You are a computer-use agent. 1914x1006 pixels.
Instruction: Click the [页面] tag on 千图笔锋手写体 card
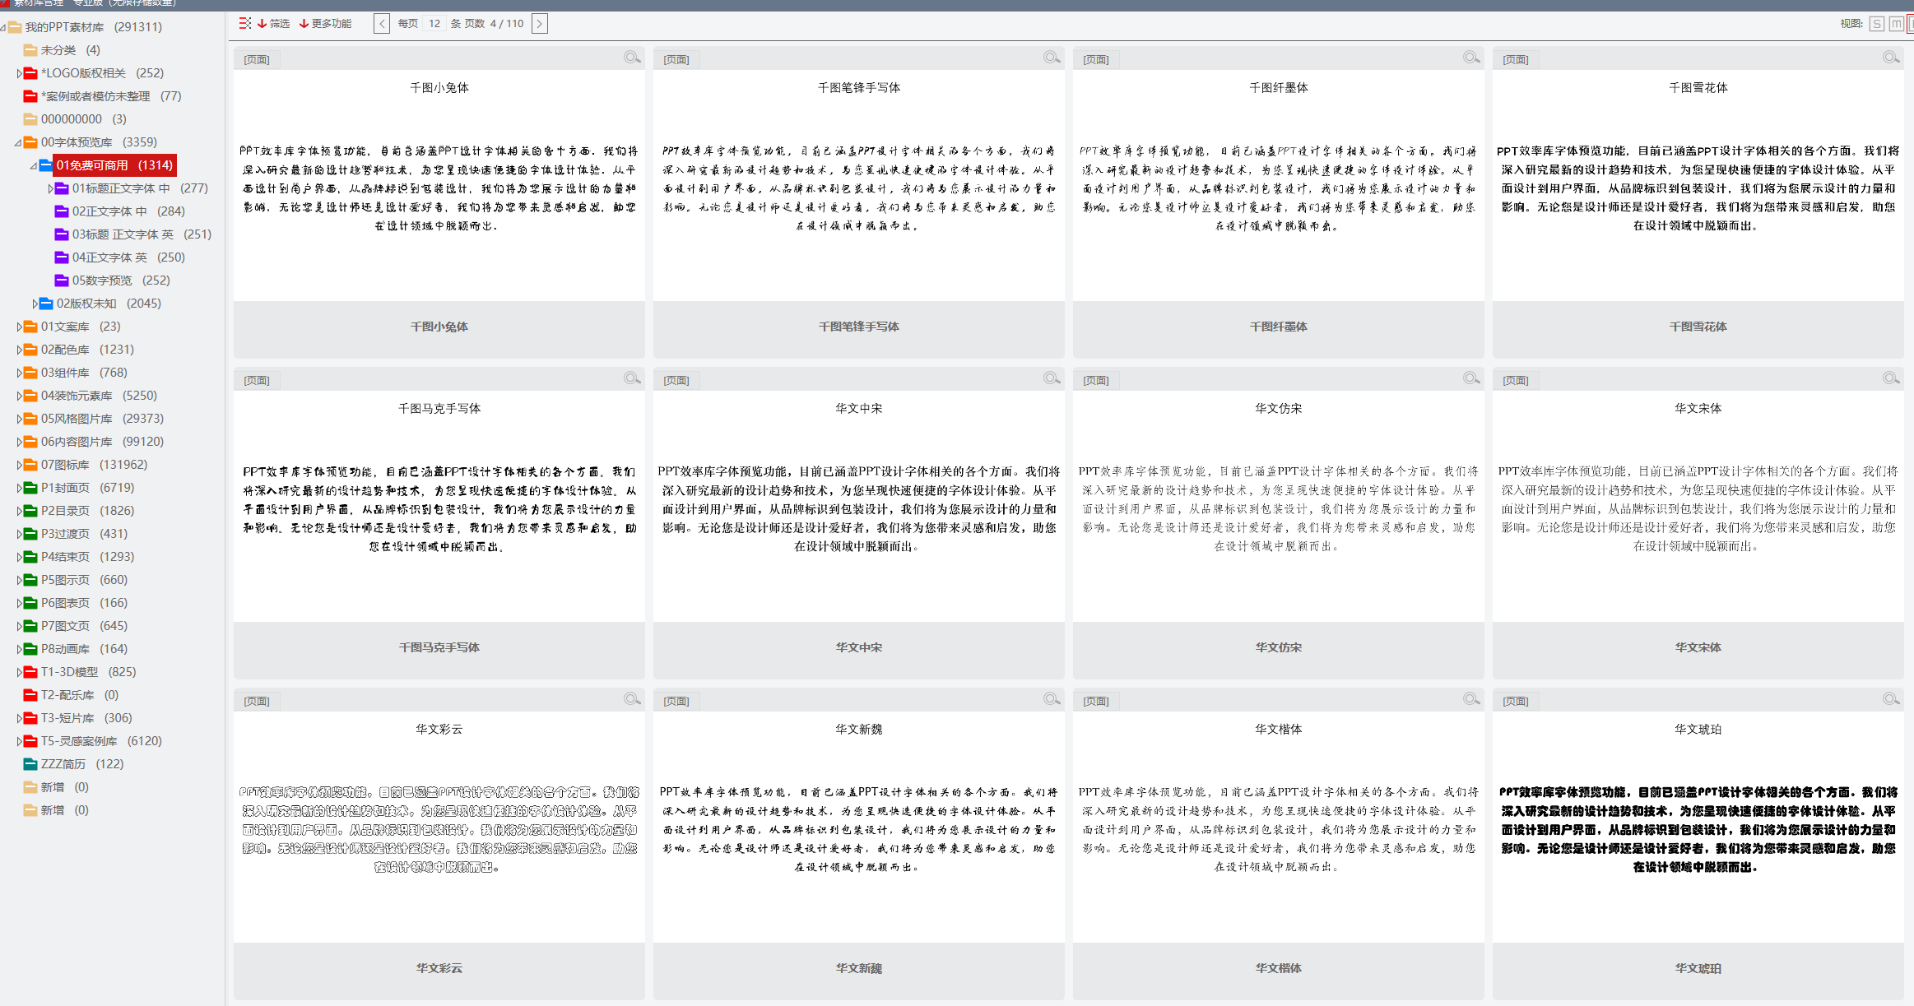[x=676, y=59]
